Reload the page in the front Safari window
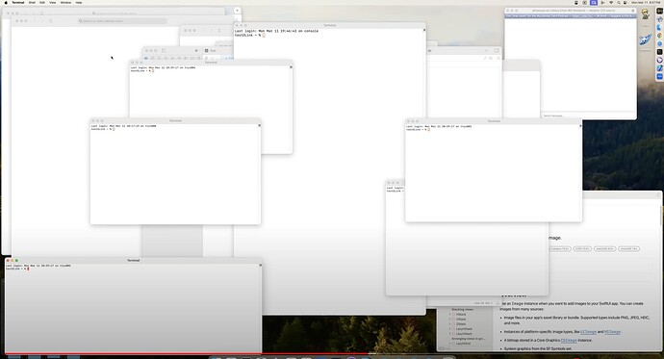Image resolution: width=664 pixels, height=359 pixels. (51, 21)
